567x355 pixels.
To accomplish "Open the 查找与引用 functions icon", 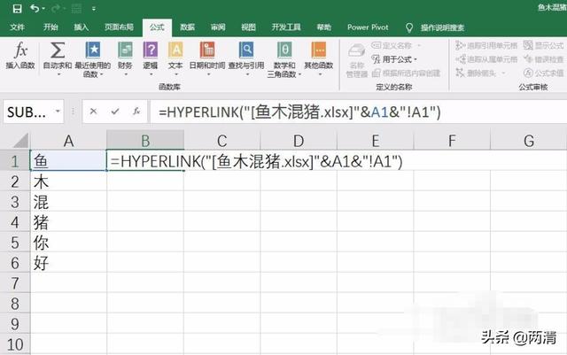I will tap(246, 50).
